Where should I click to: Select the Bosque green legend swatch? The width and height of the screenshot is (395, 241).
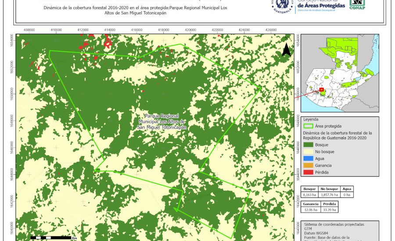click(308, 144)
